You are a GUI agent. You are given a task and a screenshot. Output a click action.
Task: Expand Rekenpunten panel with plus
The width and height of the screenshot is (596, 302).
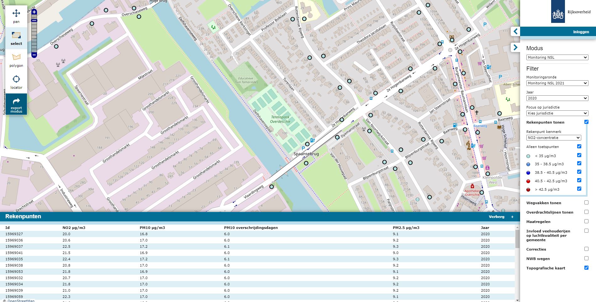(x=512, y=217)
